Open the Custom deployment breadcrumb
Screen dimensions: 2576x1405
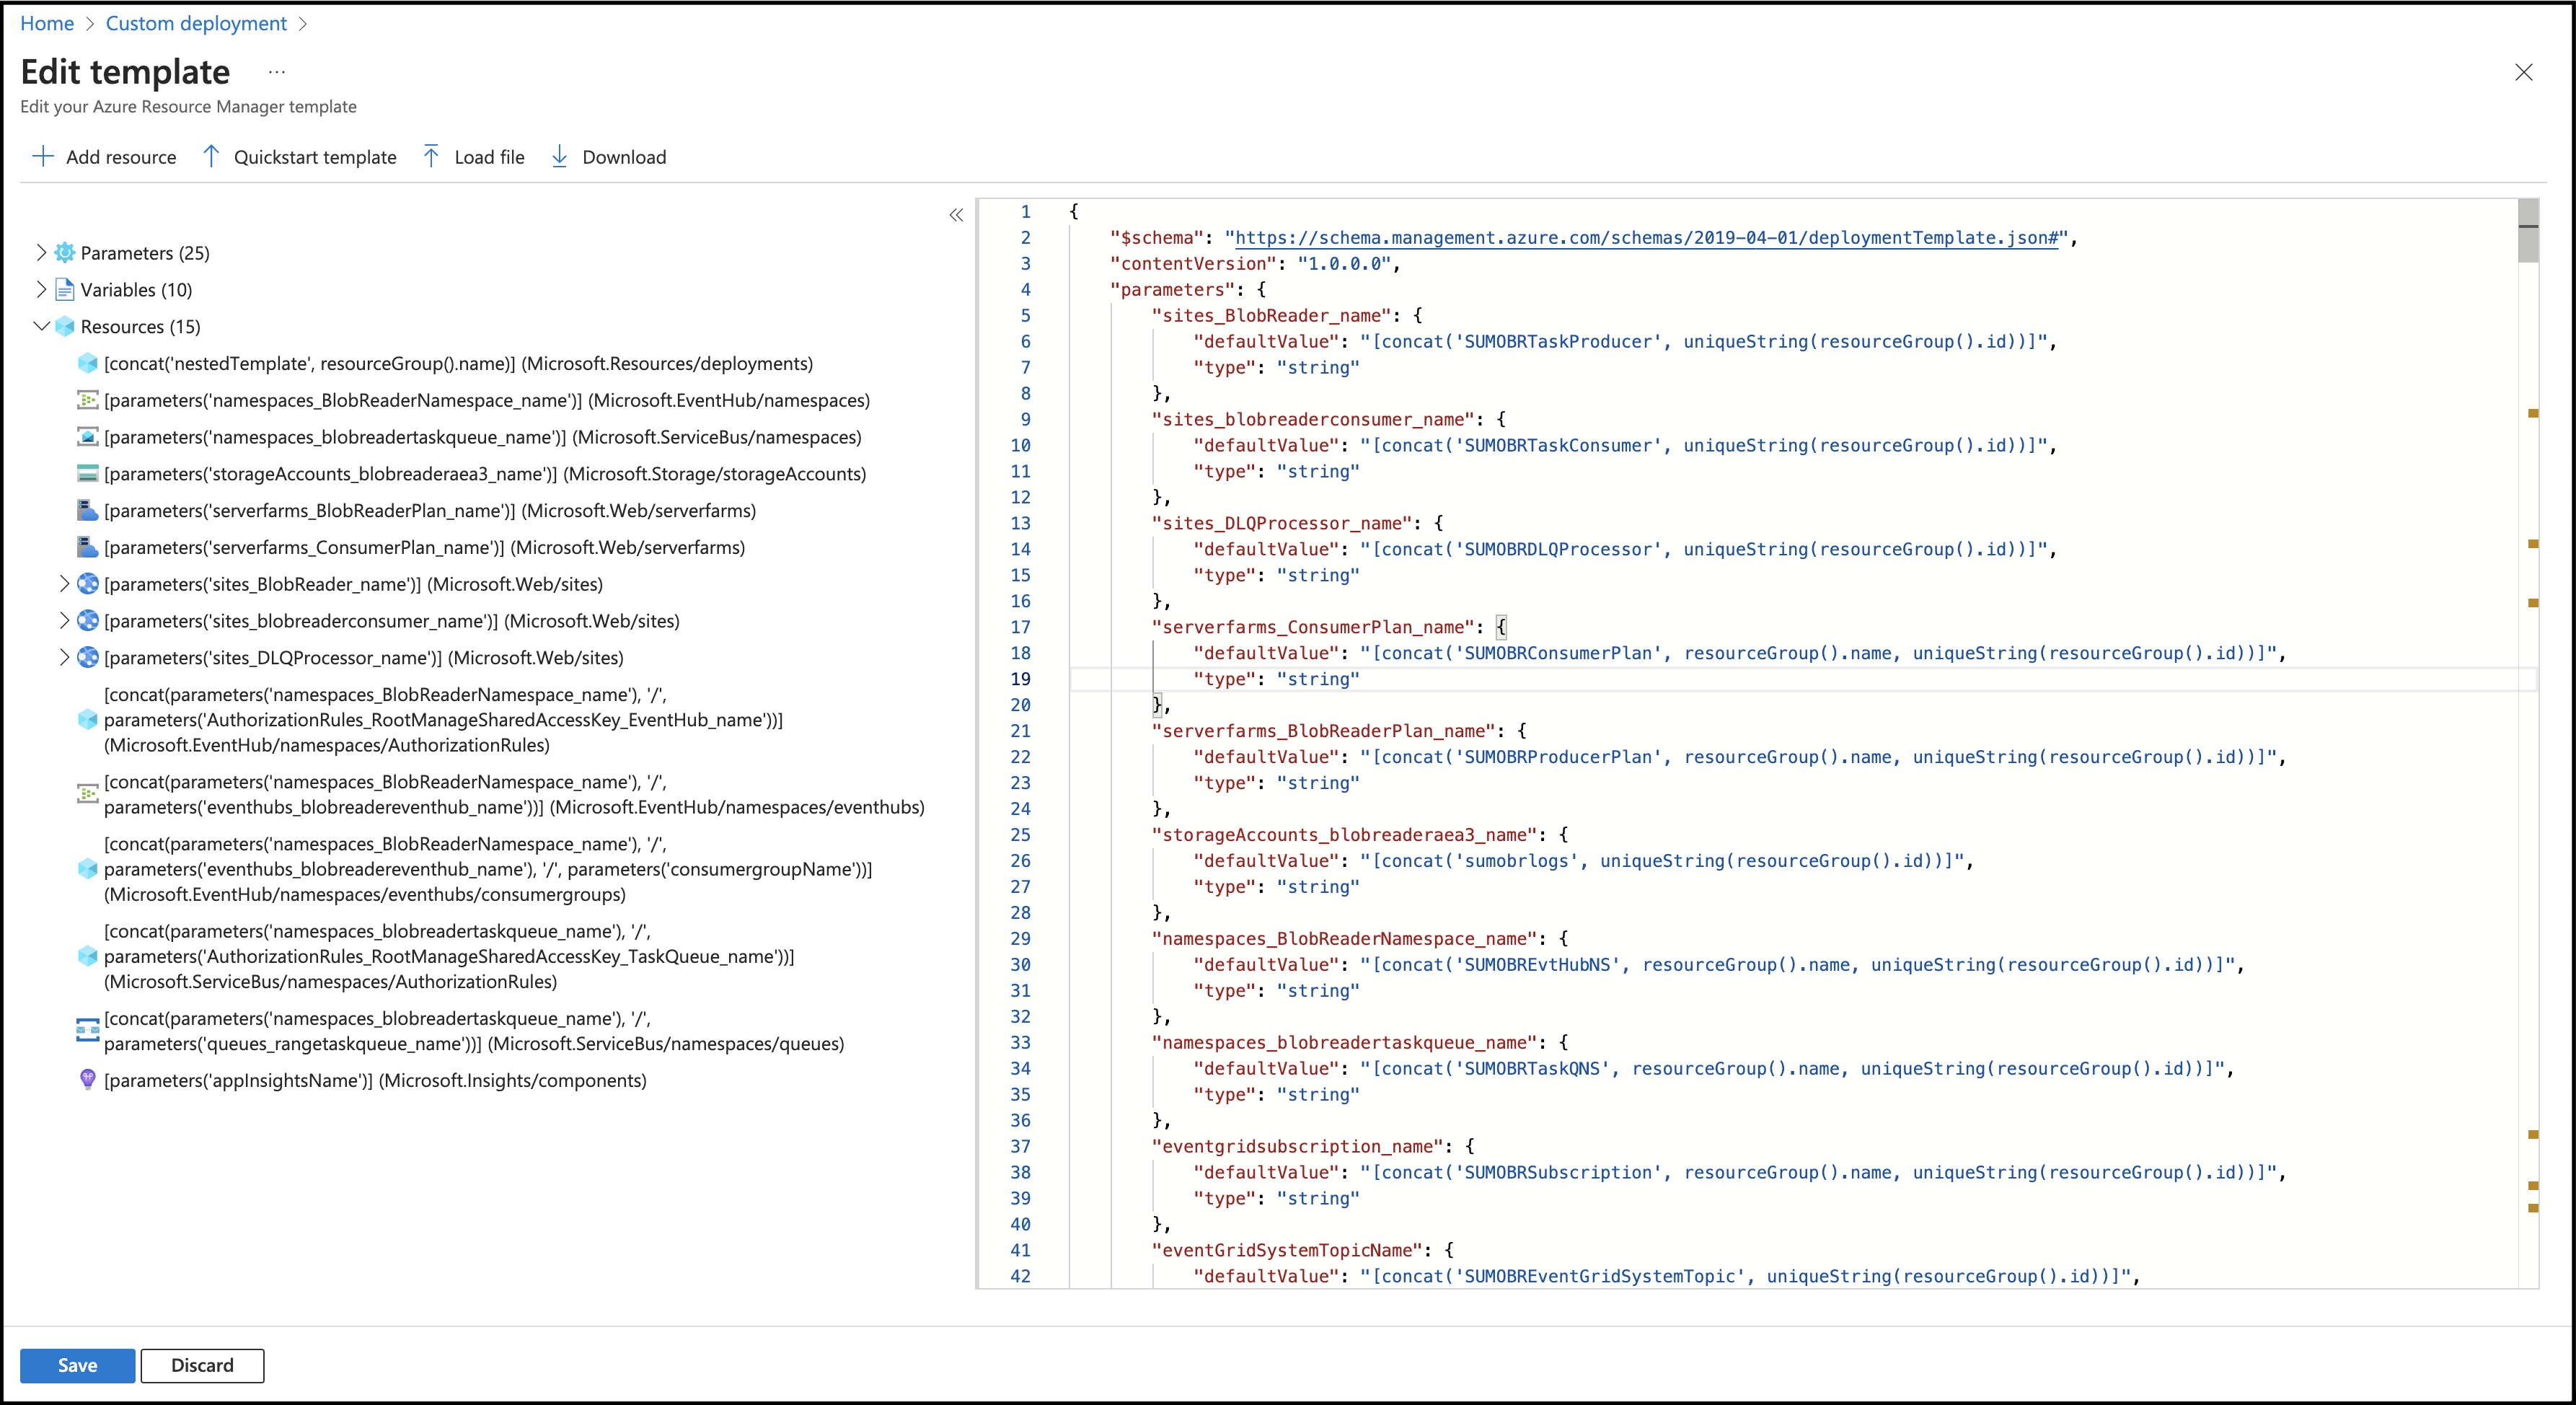click(x=196, y=23)
